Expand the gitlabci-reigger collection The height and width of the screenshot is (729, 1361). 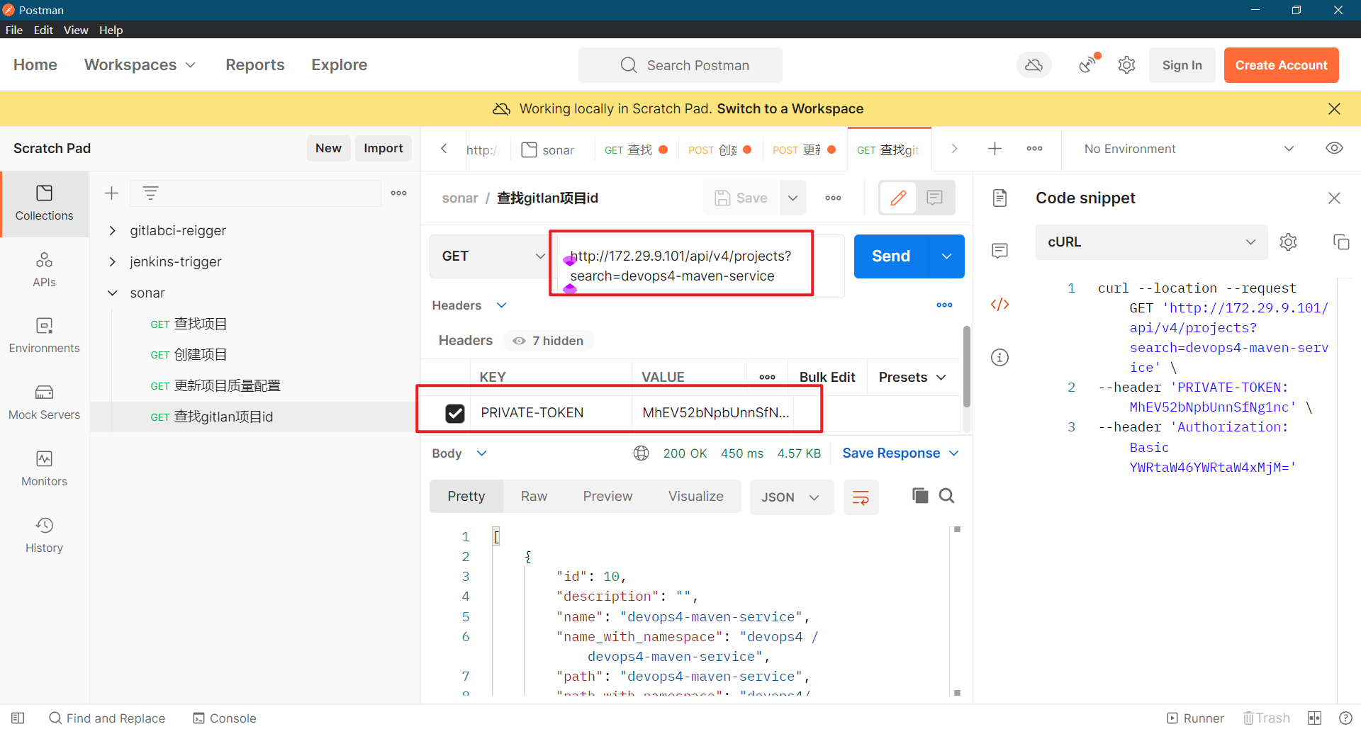click(112, 230)
